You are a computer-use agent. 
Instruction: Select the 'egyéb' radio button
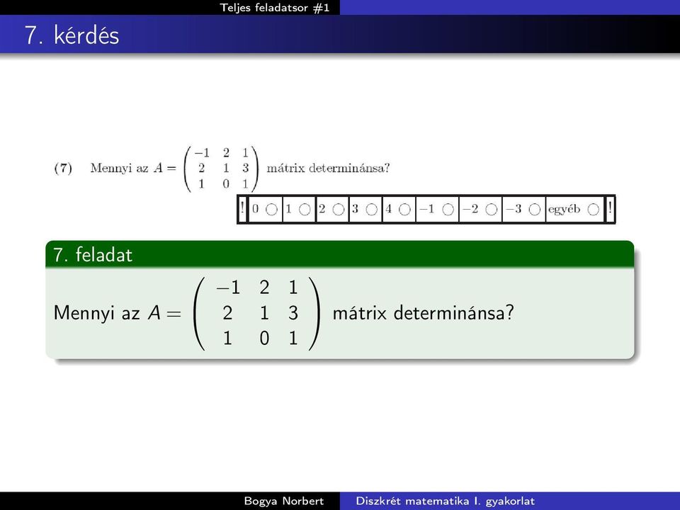click(x=594, y=210)
